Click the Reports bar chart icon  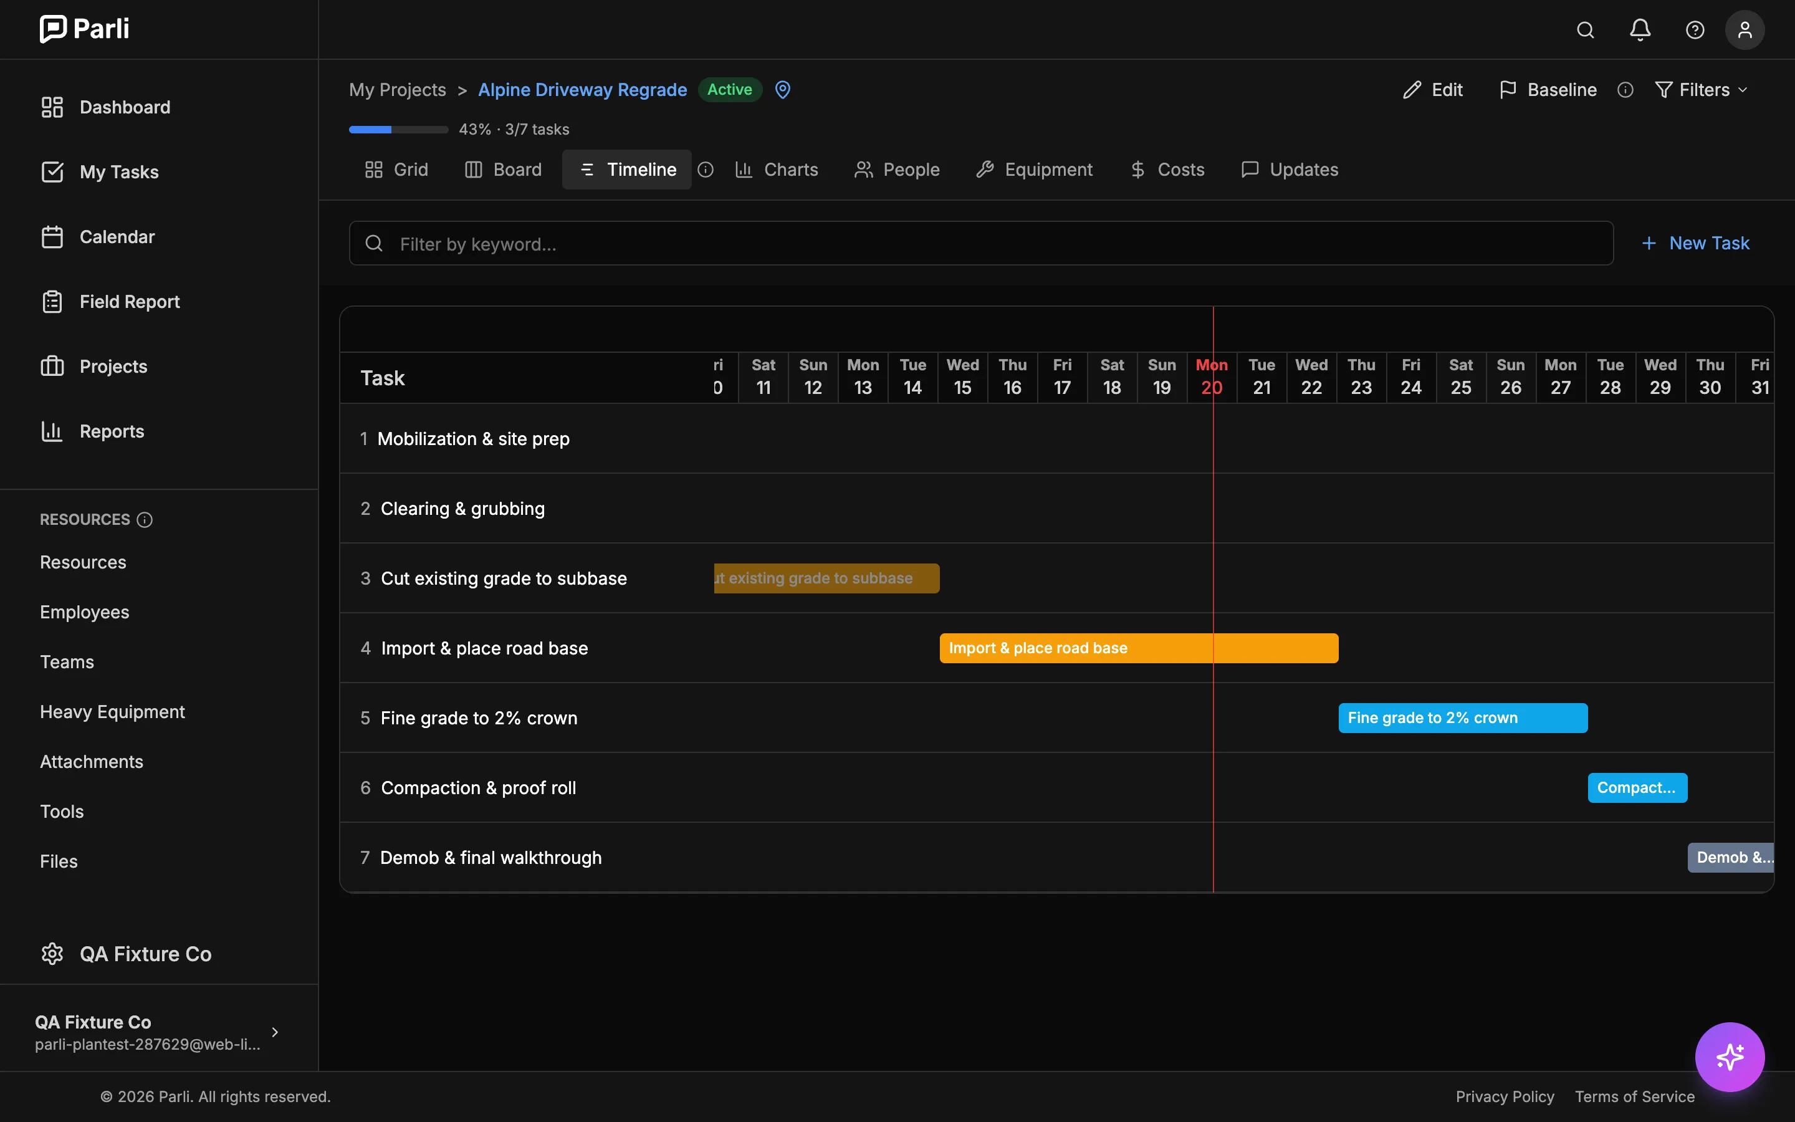tap(52, 431)
